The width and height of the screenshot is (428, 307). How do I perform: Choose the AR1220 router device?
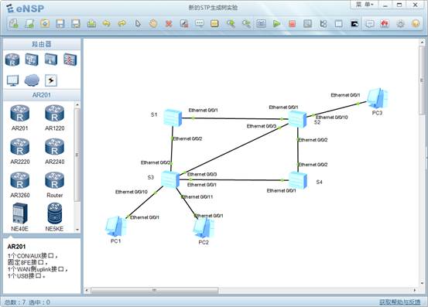[55, 118]
